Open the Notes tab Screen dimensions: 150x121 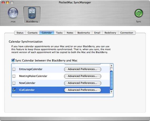pos(70,33)
